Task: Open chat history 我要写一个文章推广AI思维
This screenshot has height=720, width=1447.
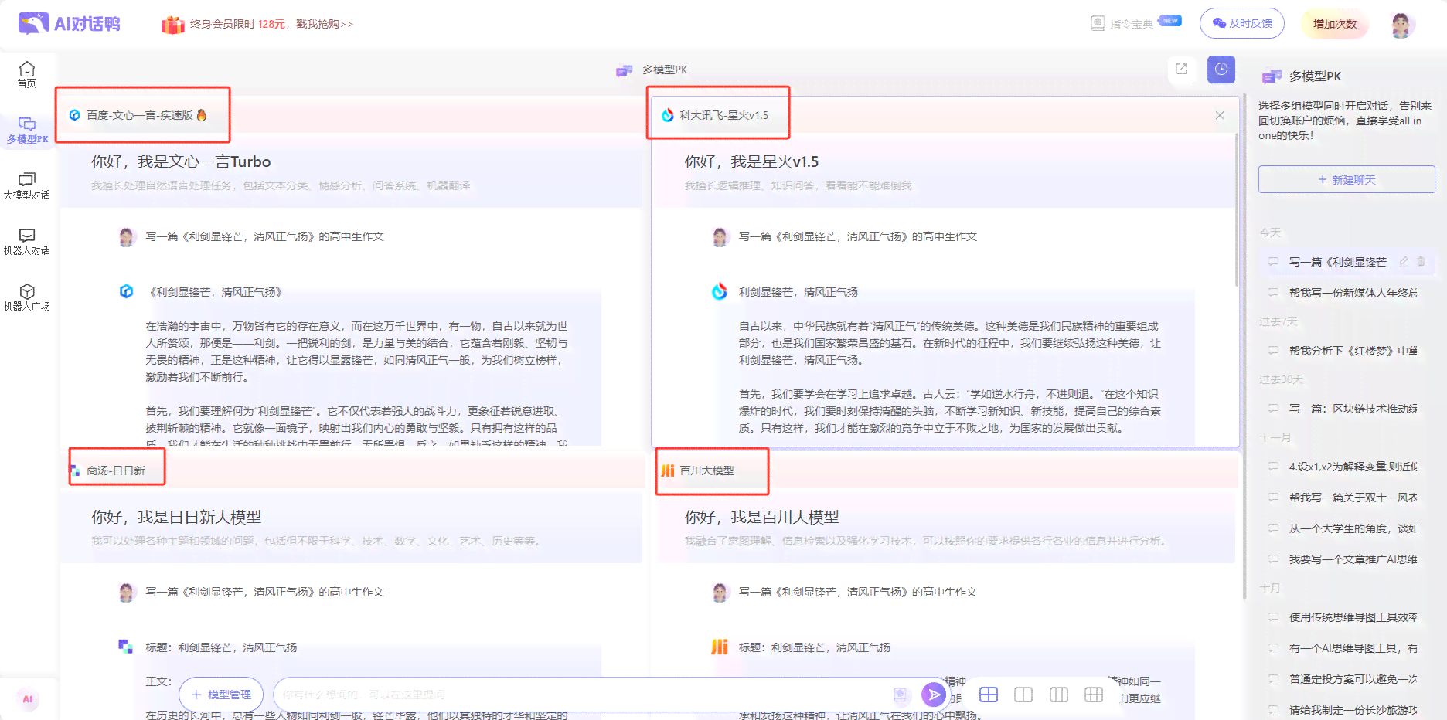Action: coord(1347,559)
